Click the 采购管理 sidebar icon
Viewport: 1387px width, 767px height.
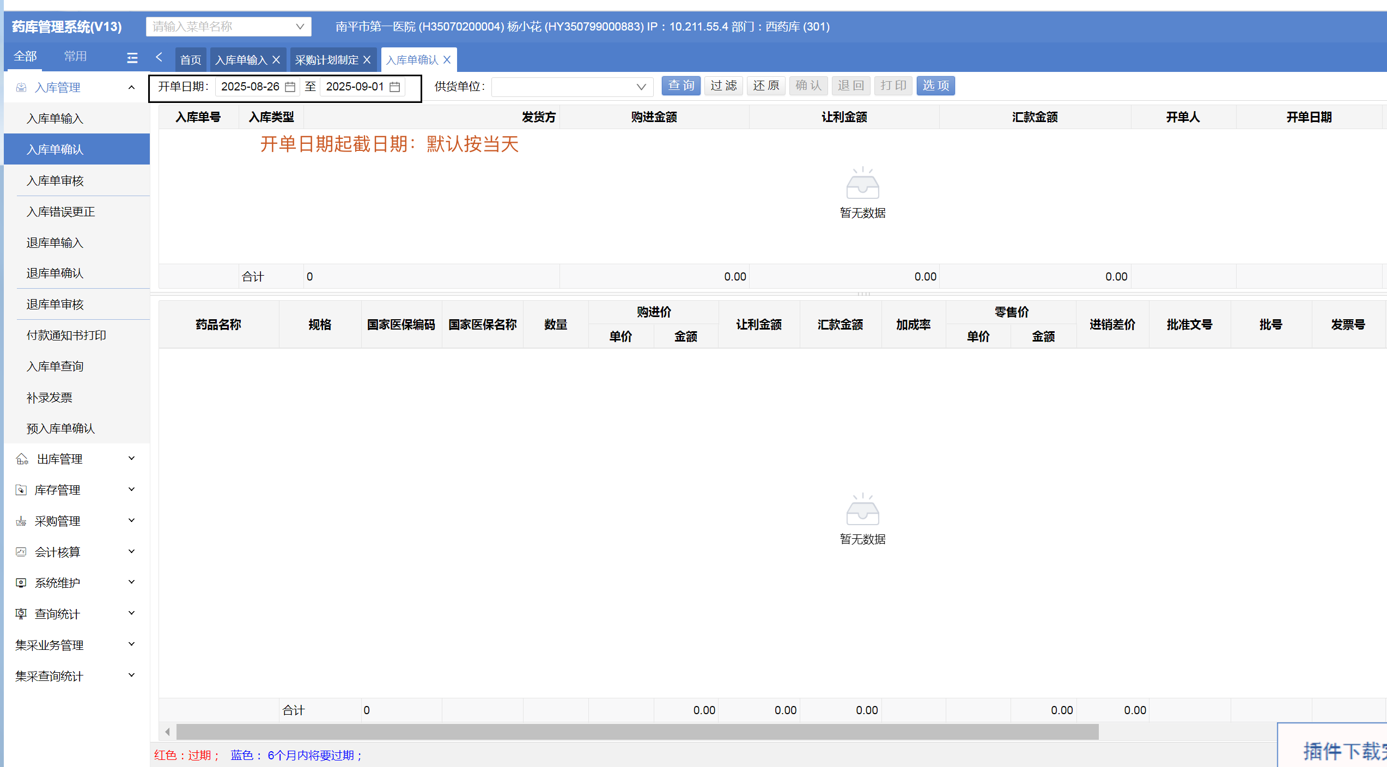pyautogui.click(x=21, y=521)
